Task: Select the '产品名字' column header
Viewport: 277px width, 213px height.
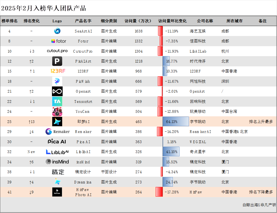Action: [83, 21]
